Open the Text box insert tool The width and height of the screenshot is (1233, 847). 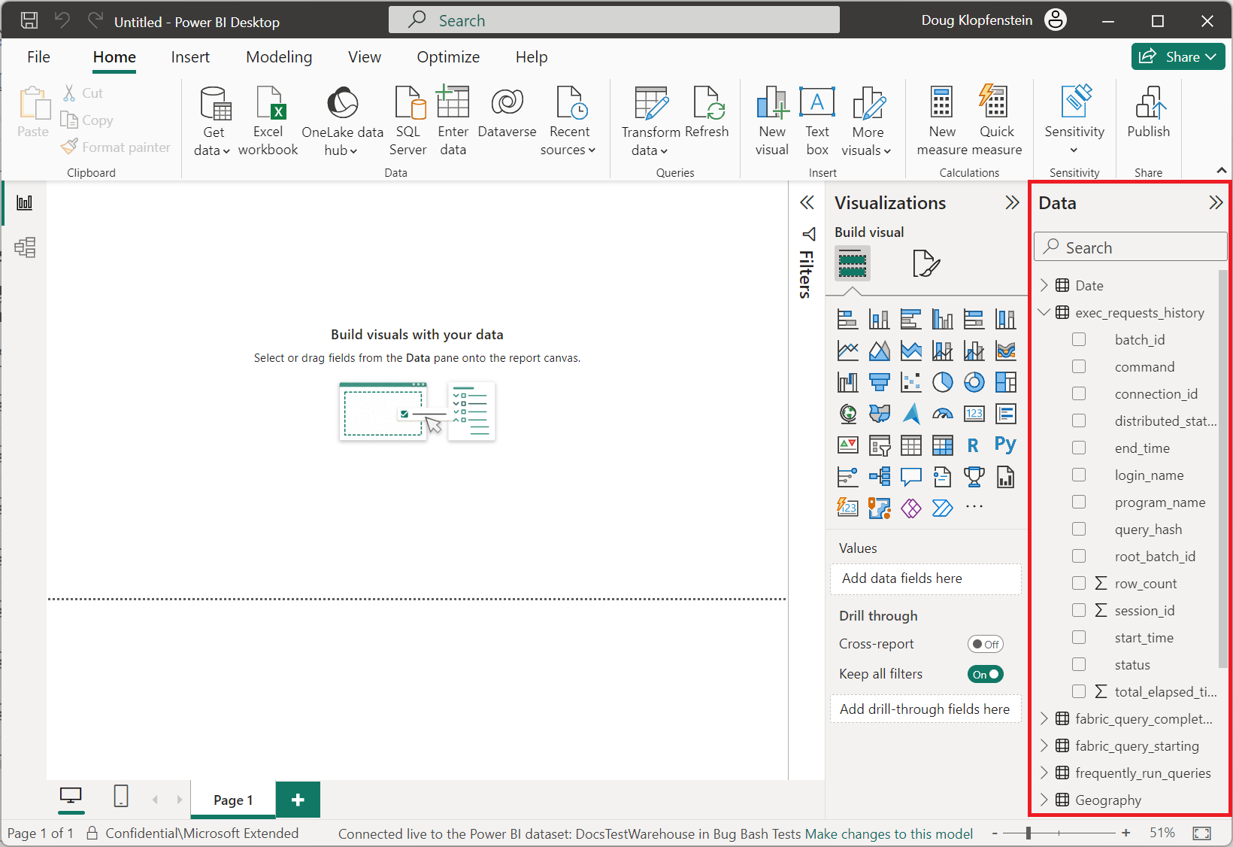click(816, 120)
